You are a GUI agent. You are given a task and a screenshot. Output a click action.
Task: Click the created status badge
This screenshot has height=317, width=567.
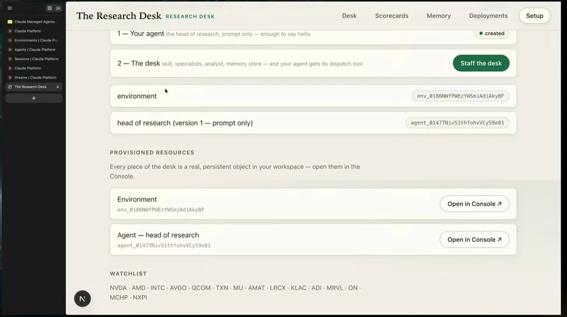(x=492, y=34)
